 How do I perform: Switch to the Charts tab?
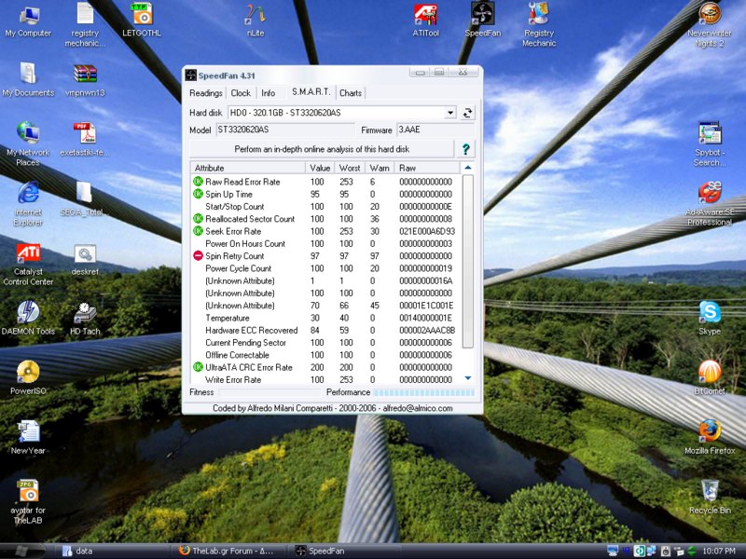point(351,93)
